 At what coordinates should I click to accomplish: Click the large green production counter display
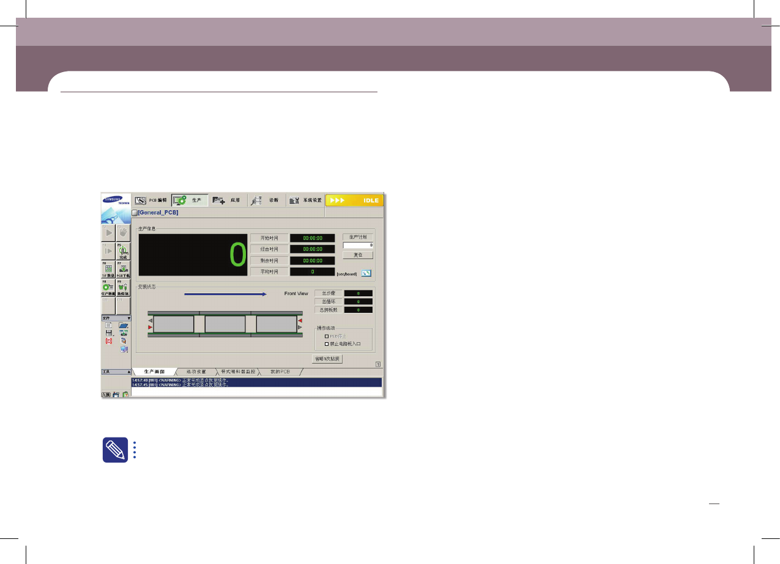point(193,255)
